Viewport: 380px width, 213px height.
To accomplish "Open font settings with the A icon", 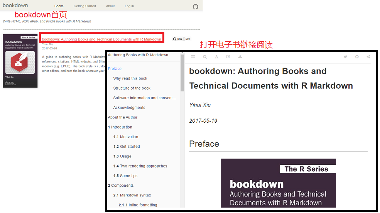I will click(x=216, y=57).
